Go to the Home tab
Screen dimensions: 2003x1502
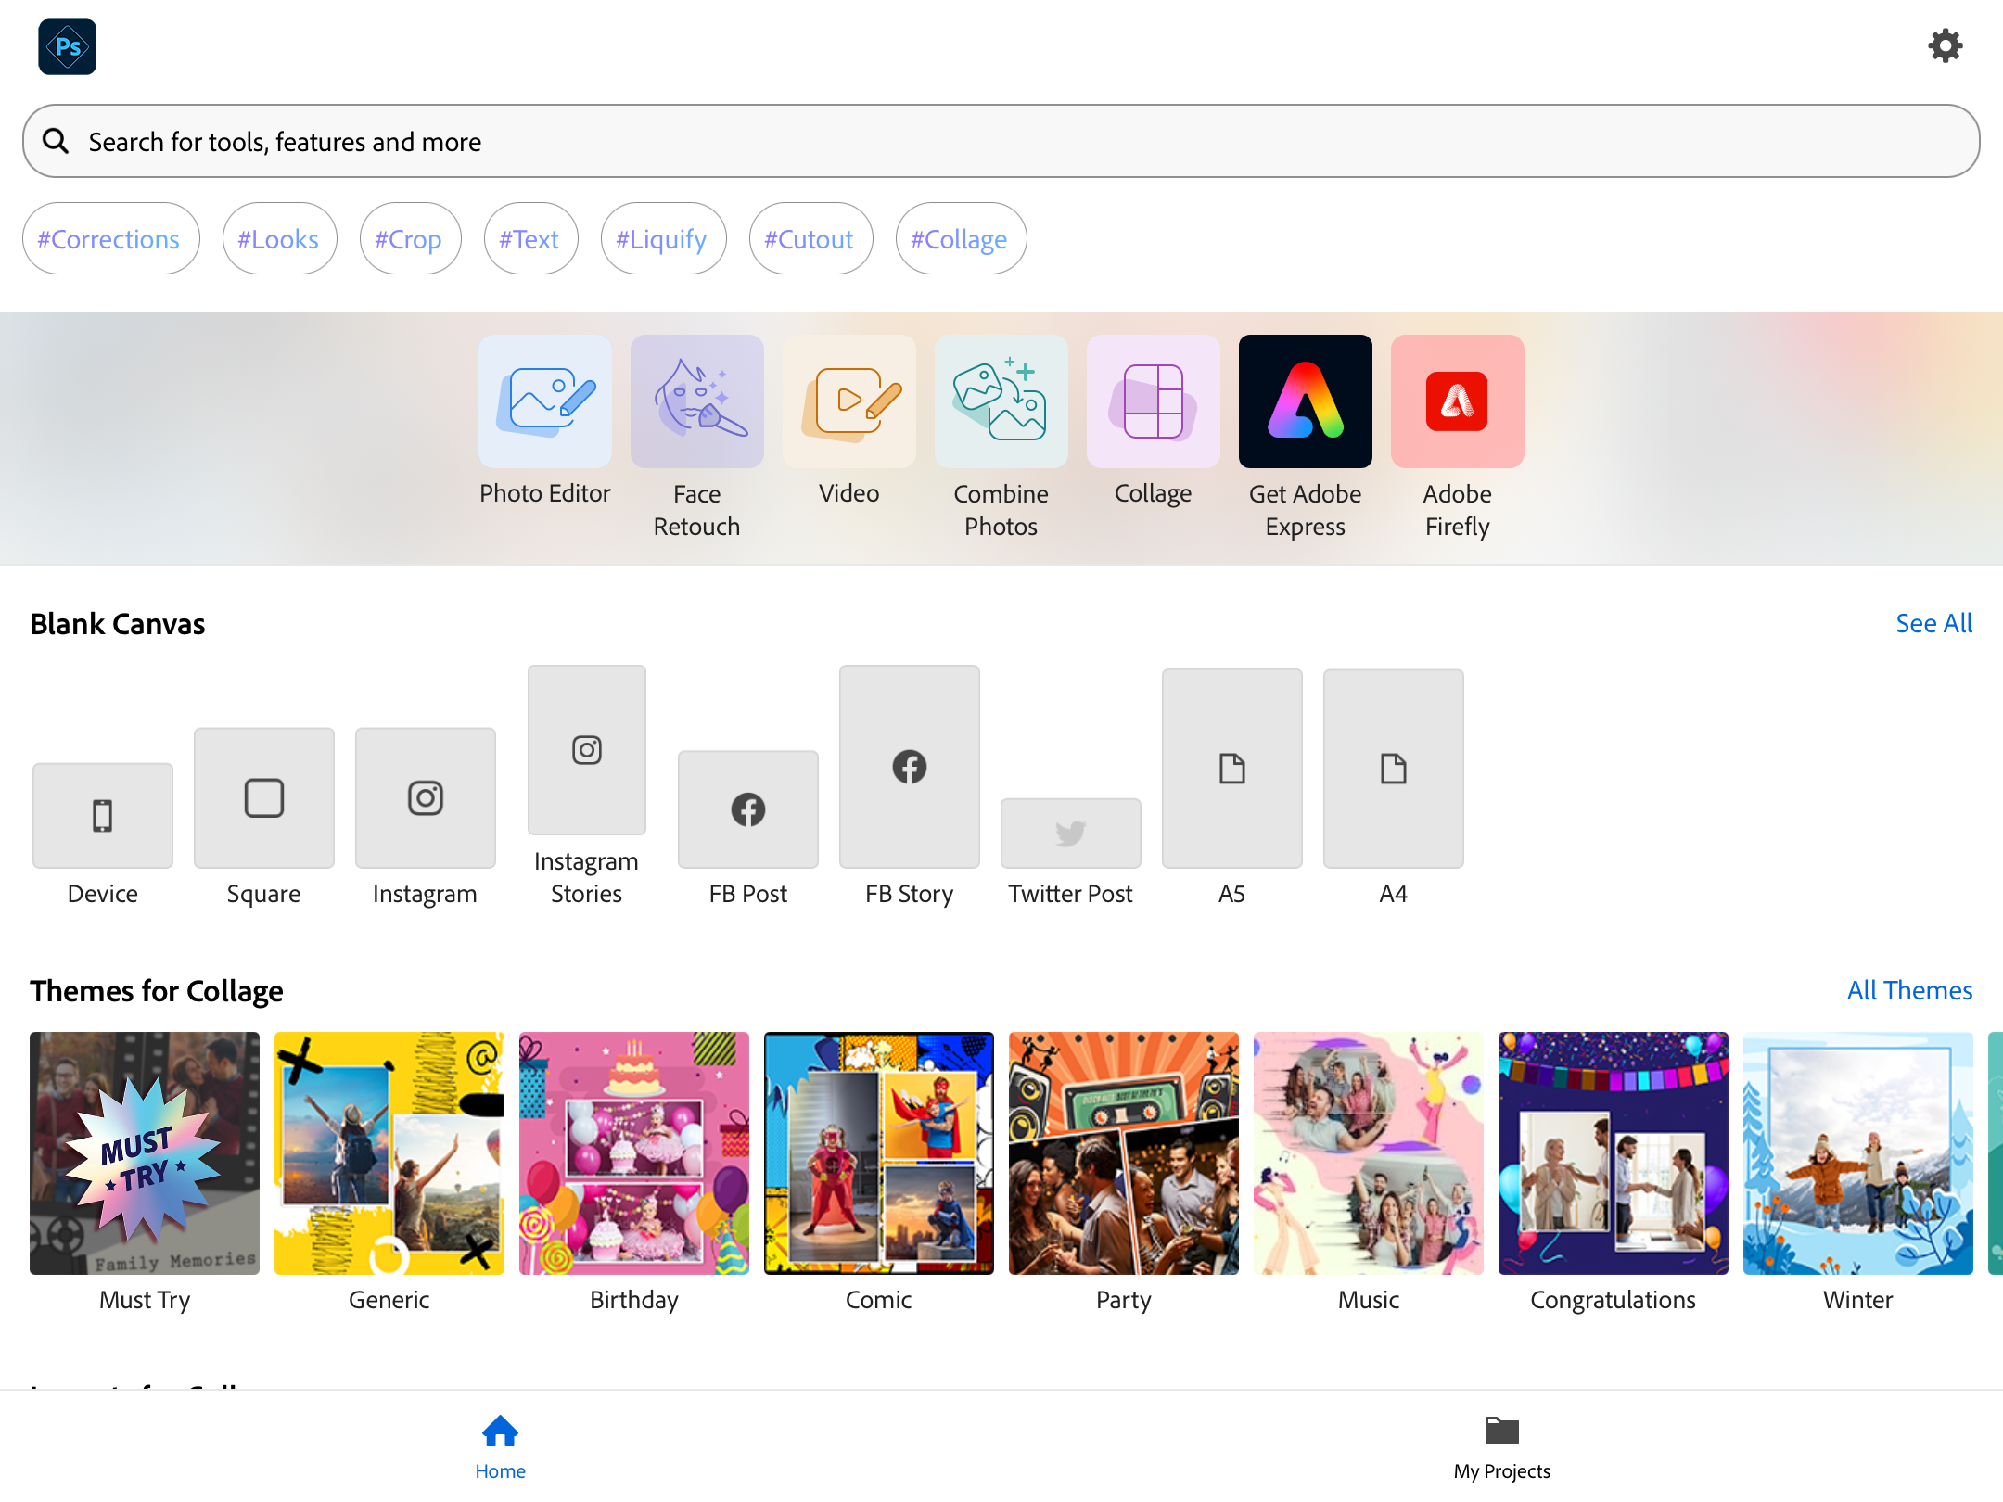tap(500, 1445)
